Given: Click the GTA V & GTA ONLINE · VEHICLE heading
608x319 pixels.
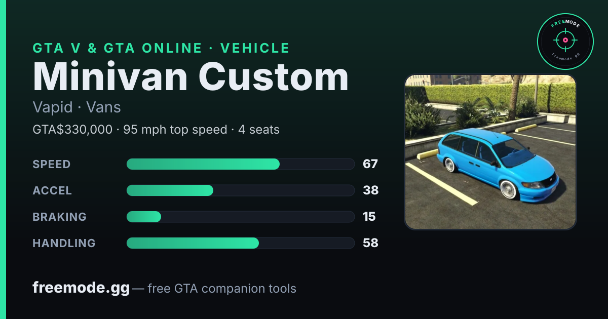Looking at the screenshot, I should (161, 48).
